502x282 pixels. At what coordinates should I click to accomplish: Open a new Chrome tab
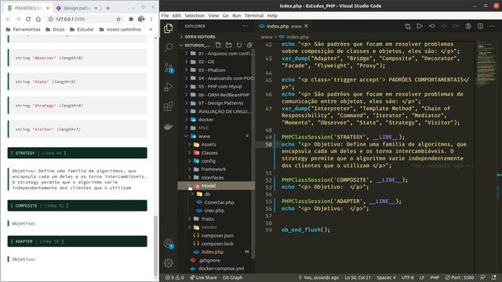coord(108,8)
